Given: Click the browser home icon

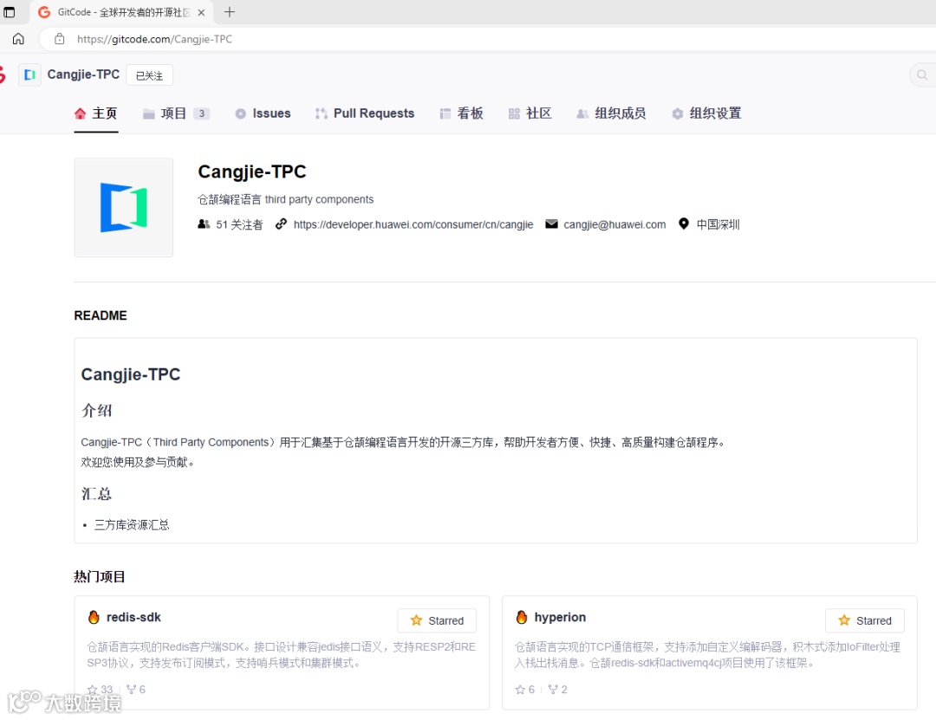Looking at the screenshot, I should coord(18,39).
